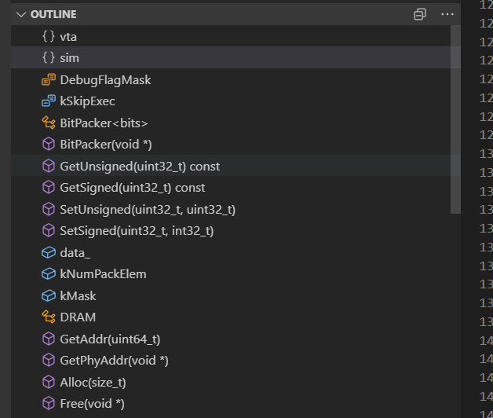Collapse the OUTLINE section chevron
This screenshot has width=493, height=418.
tap(21, 14)
